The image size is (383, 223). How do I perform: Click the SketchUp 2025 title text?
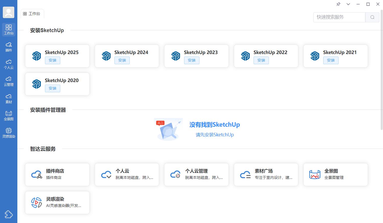pos(62,52)
